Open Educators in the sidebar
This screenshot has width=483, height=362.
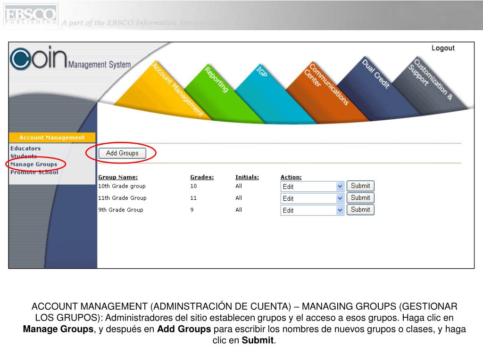pyautogui.click(x=25, y=148)
